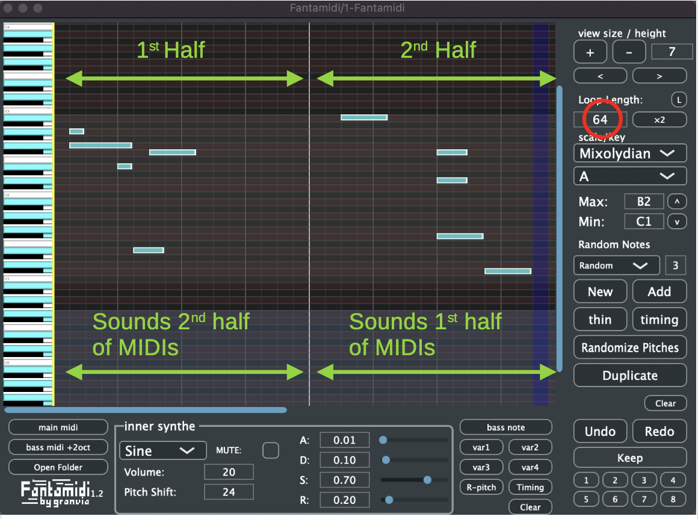Viewport: 698px width, 519px height.
Task: Click the New random notes button
Action: pos(600,291)
